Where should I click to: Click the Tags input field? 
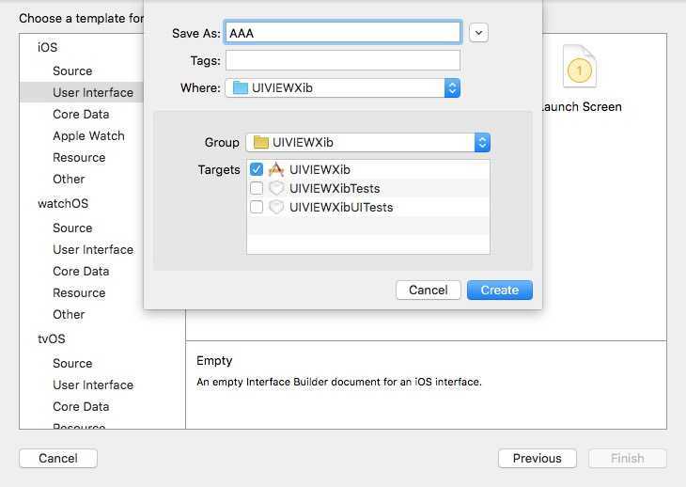pyautogui.click(x=343, y=60)
